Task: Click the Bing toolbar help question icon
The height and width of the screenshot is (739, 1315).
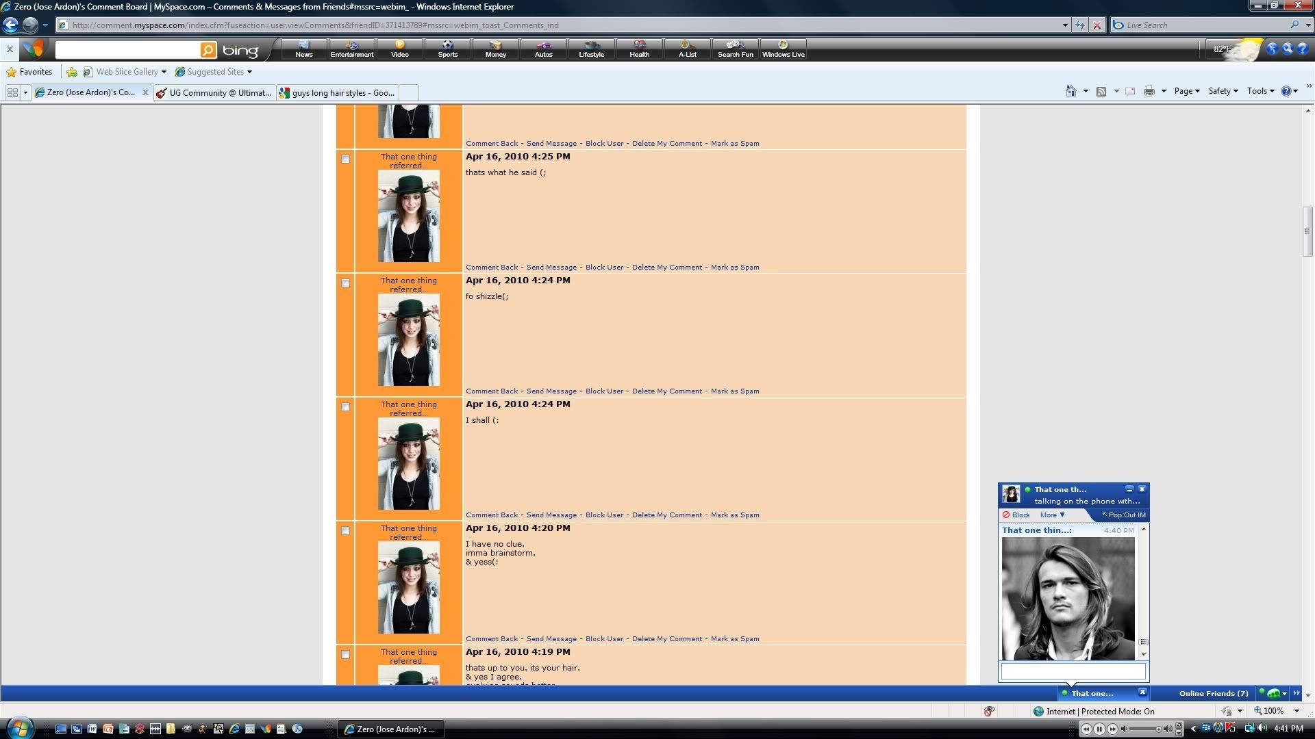Action: click(1303, 49)
